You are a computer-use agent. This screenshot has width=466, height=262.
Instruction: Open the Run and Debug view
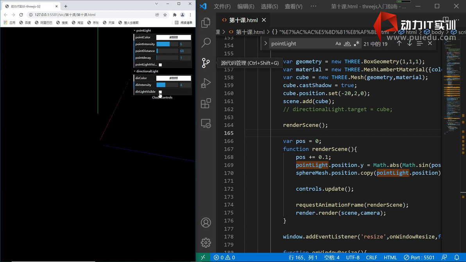pos(206,83)
